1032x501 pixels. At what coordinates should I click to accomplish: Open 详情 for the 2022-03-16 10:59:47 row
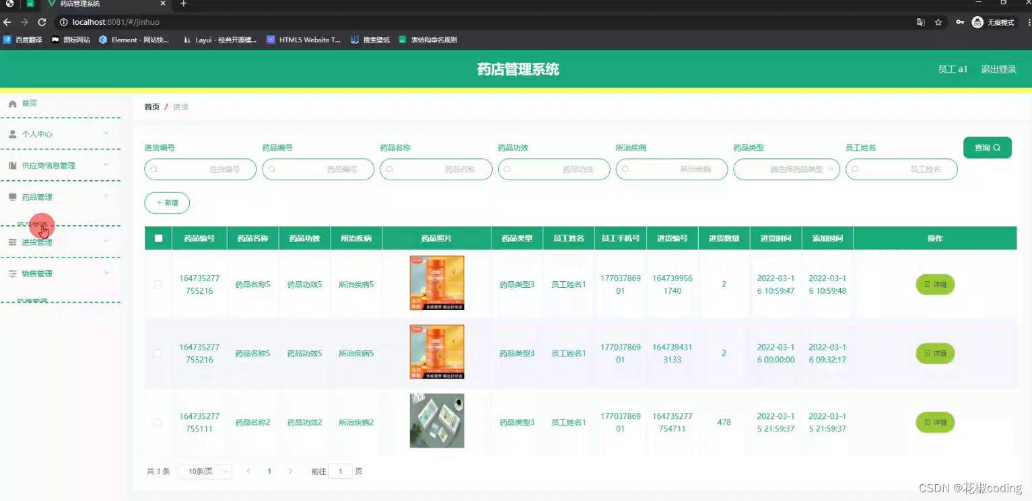(x=935, y=284)
